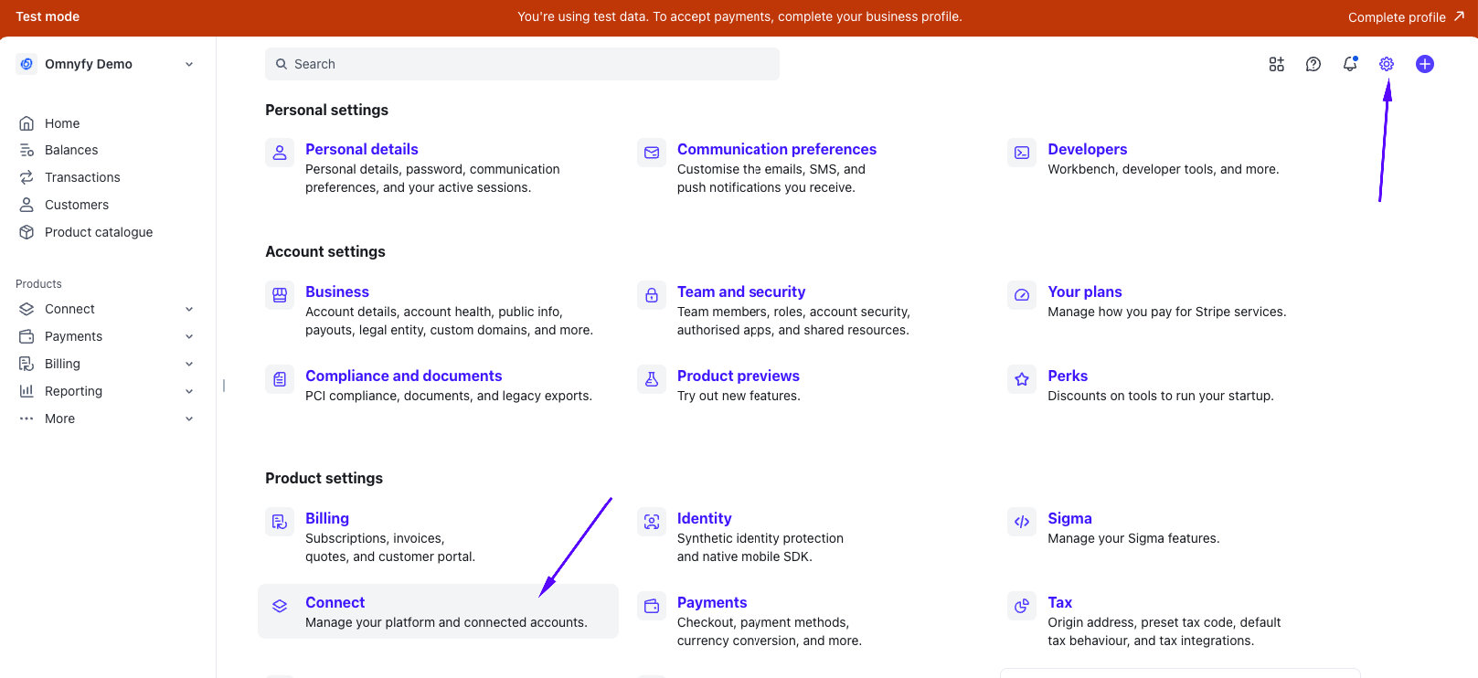Image resolution: width=1478 pixels, height=678 pixels.
Task: Expand the Payments menu chevron in sidebar
Action: [189, 336]
